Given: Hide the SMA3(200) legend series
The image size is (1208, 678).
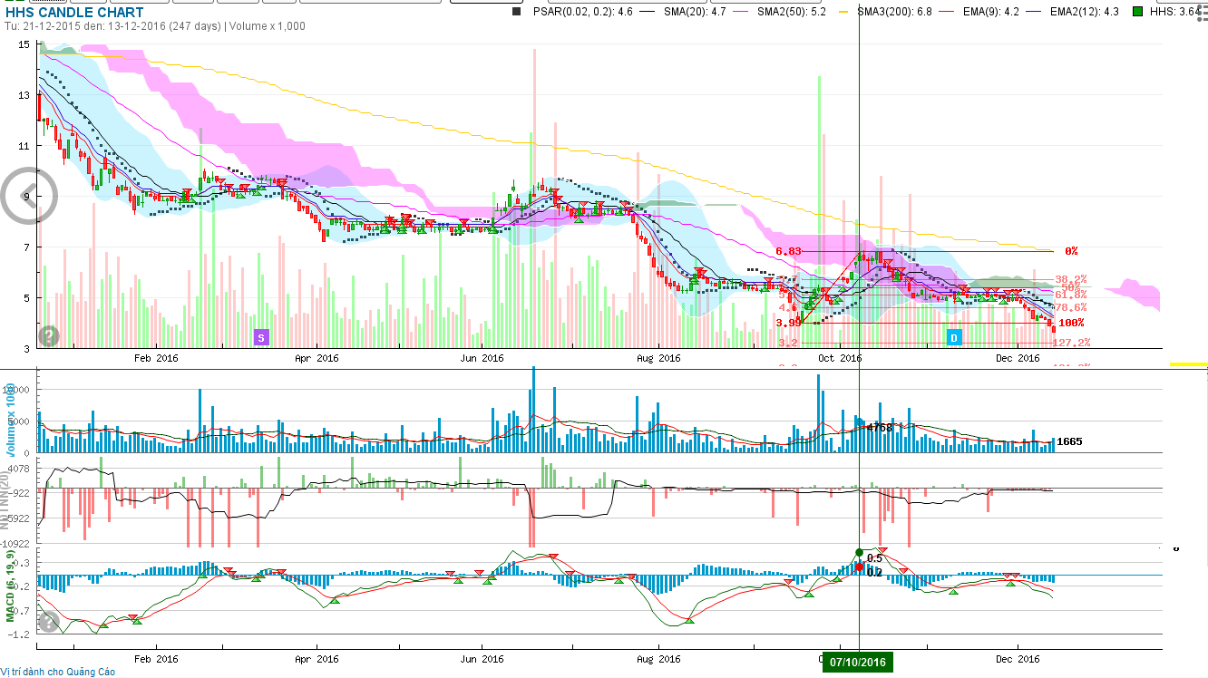Looking at the screenshot, I should coord(886,12).
